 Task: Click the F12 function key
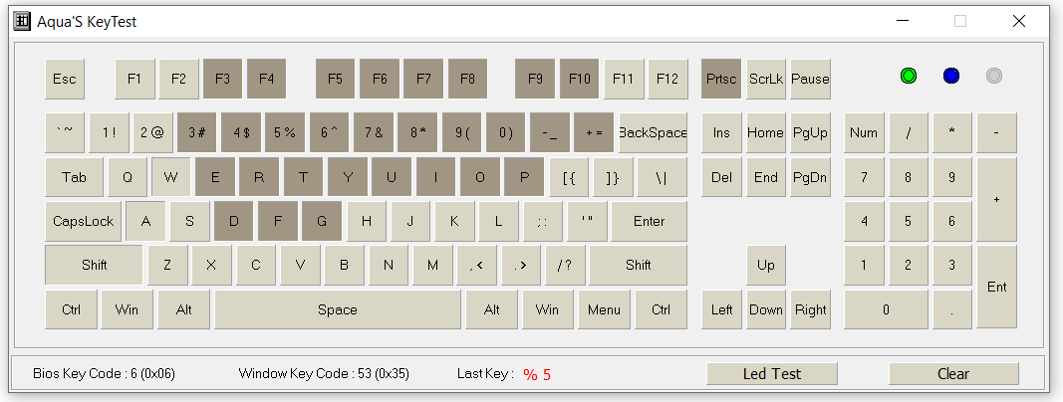pos(667,79)
